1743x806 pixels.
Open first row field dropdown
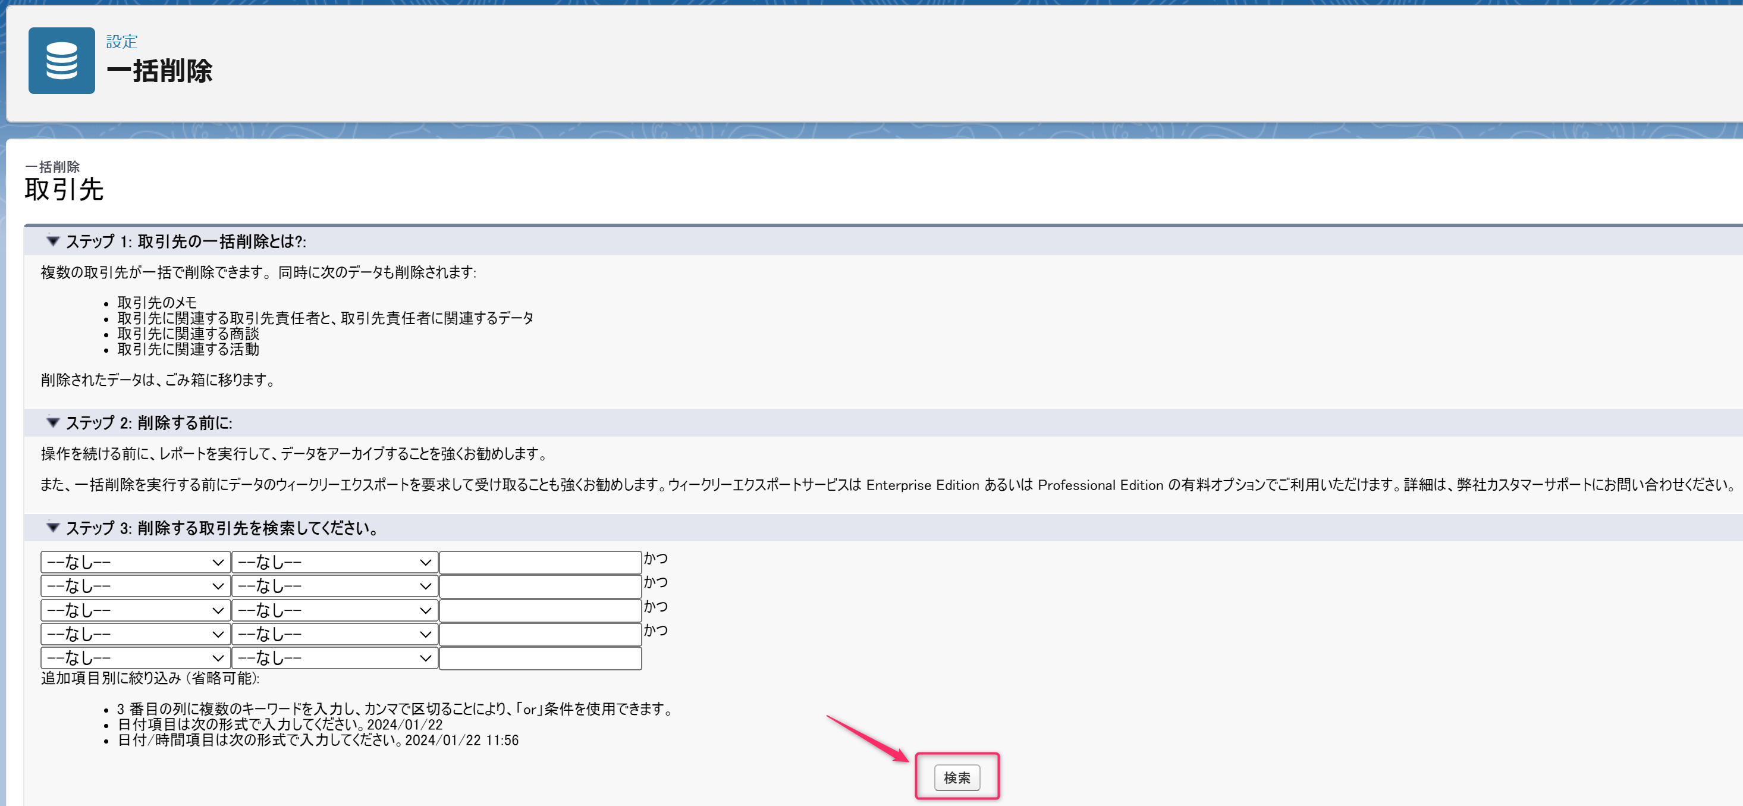coord(134,562)
